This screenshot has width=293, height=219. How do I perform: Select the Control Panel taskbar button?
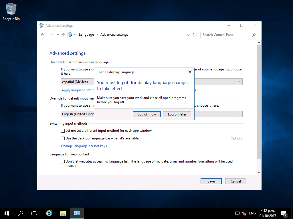(x=77, y=213)
